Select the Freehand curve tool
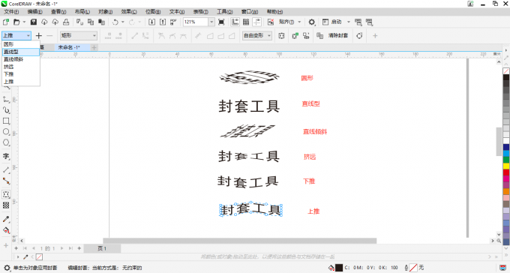The width and height of the screenshot is (510, 273). [x=6, y=99]
